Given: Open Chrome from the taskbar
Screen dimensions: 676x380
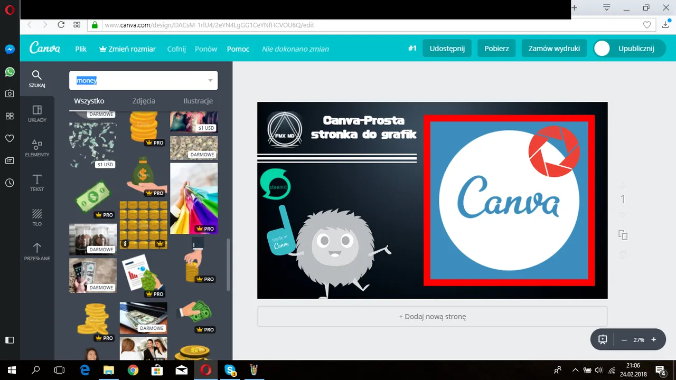Looking at the screenshot, I should (133, 370).
